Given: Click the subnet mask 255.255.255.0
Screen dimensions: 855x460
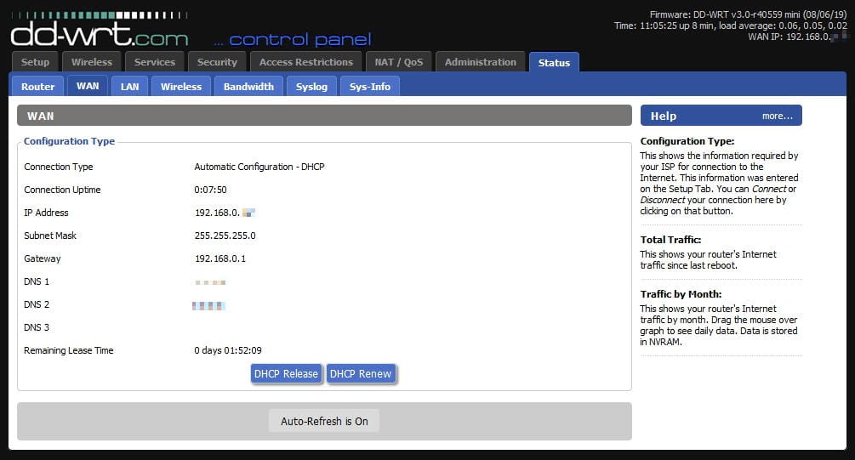Looking at the screenshot, I should pyautogui.click(x=225, y=236).
